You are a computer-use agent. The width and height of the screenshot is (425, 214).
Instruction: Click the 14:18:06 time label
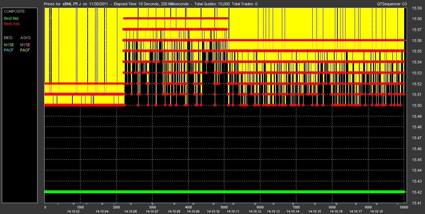point(130,212)
